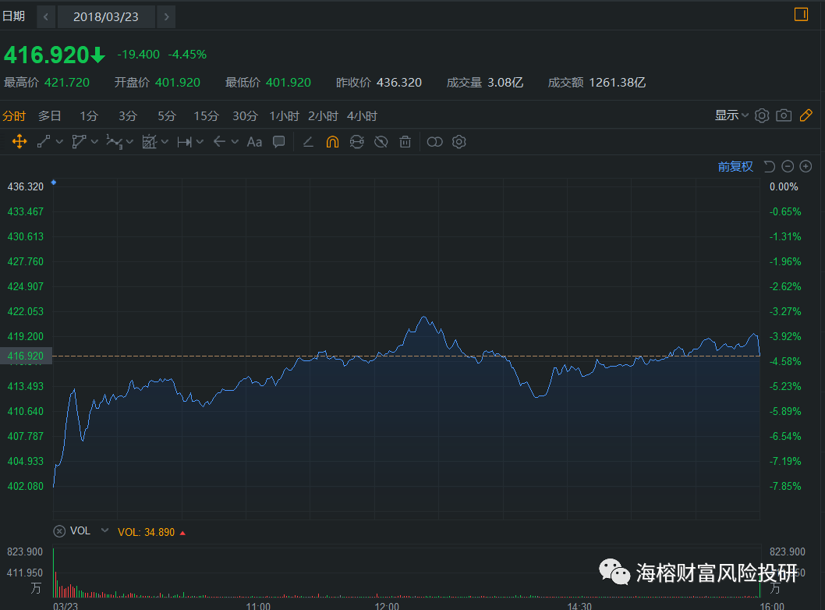Go to the next date arrow

pos(166,16)
